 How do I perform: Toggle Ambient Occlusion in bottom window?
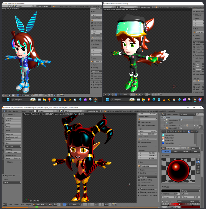tap(139, 185)
